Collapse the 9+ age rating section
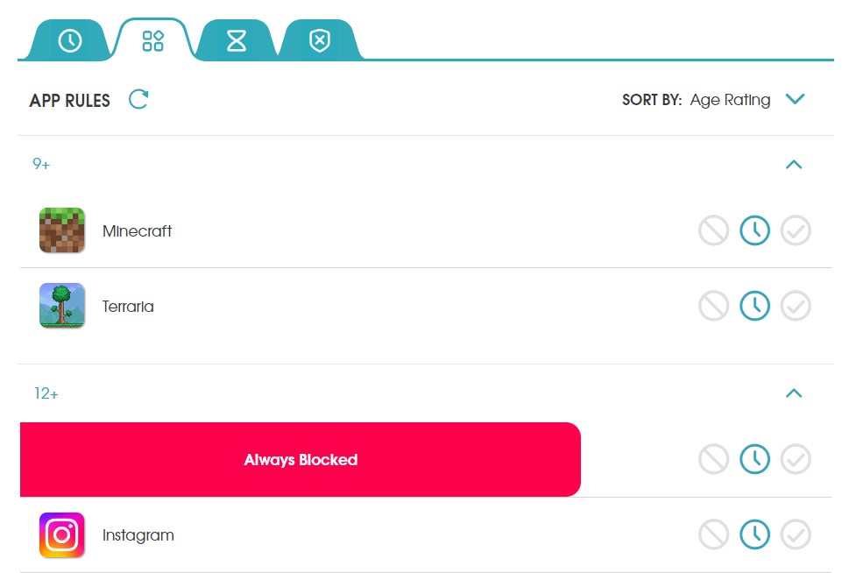 795,164
